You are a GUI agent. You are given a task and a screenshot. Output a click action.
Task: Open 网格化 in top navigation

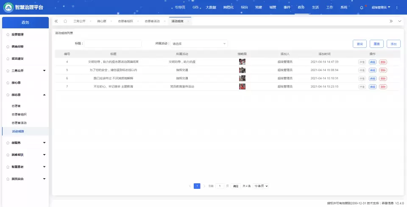tap(229, 7)
